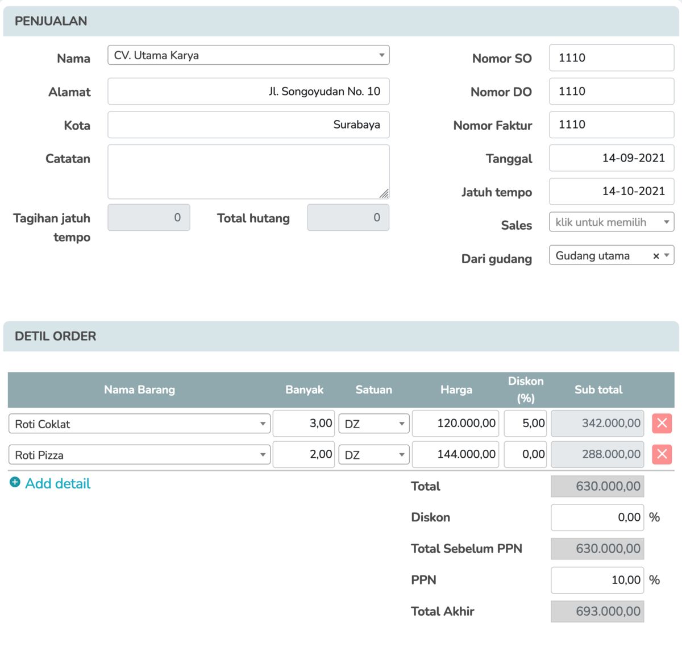682x663 pixels.
Task: Focus the Nomor Faktur input
Action: tap(611, 125)
